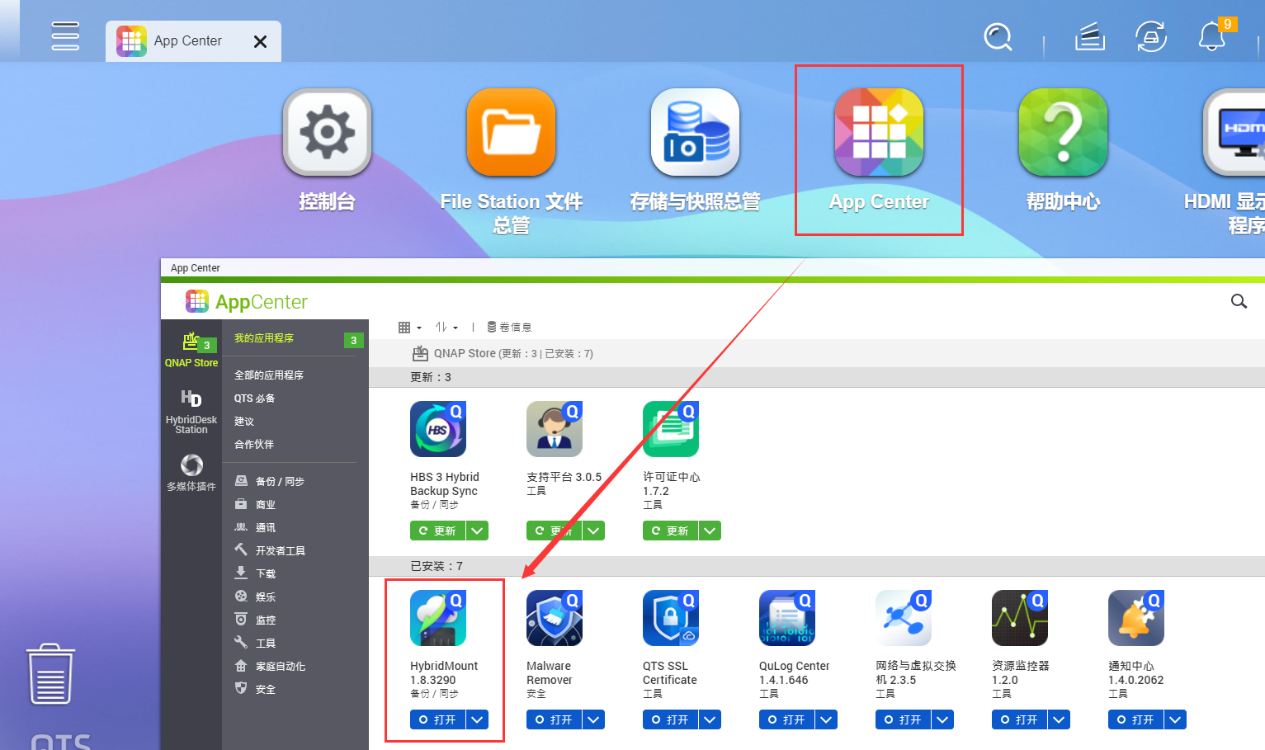Click the HBS 3 Hybrid Backup Sync icon
The image size is (1265, 750).
click(x=438, y=429)
